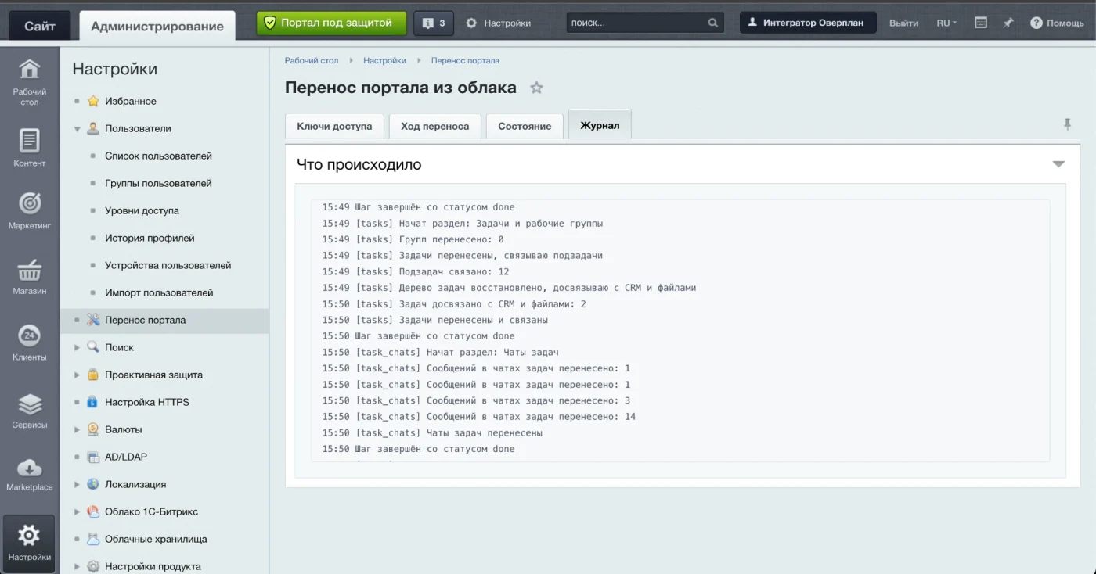Open Уровни доступа

point(142,210)
